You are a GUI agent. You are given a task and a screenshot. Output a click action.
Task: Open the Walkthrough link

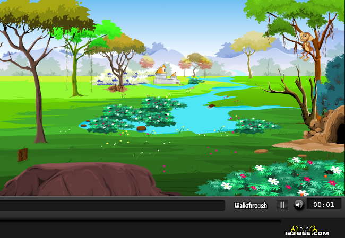tap(251, 206)
